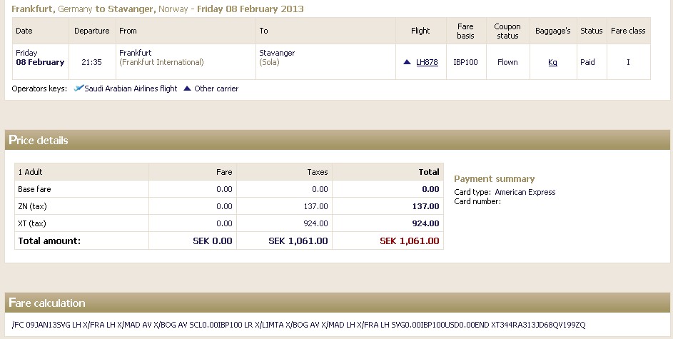Click the Frankfurt International airport text
The image size is (673, 339).
point(161,62)
